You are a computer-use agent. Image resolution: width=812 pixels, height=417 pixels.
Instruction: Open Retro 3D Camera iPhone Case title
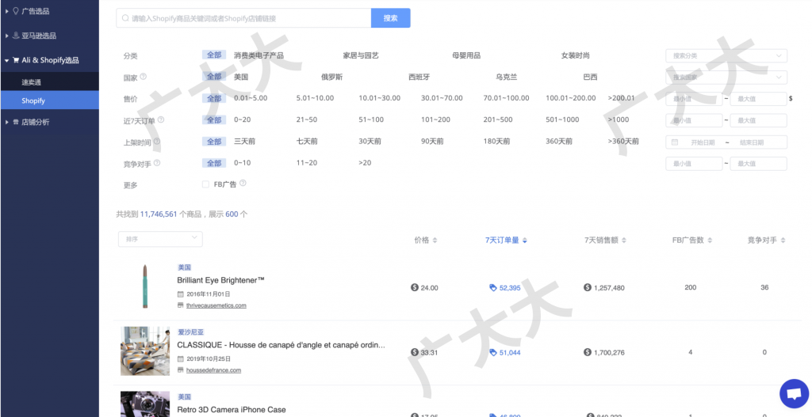point(232,410)
